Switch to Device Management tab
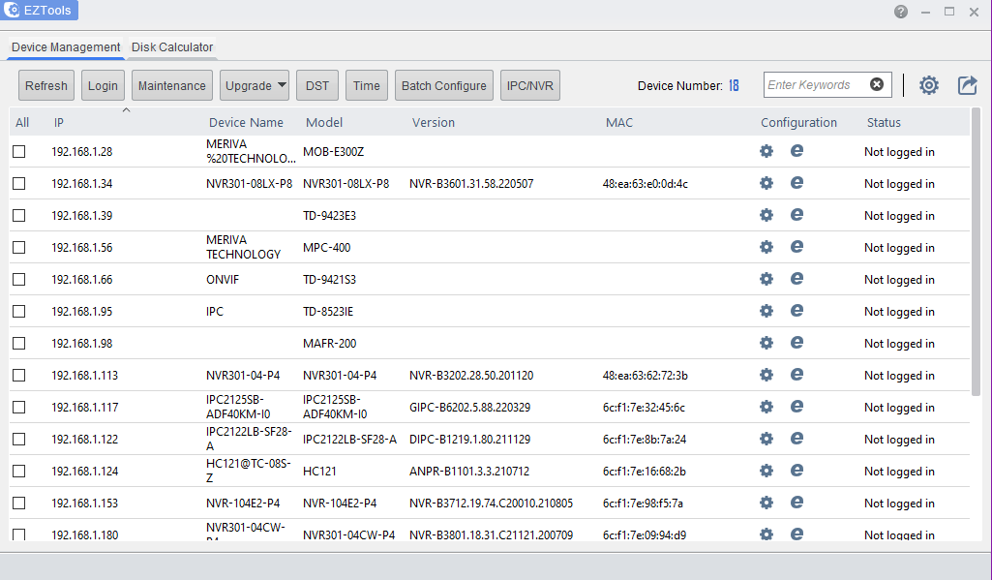Image resolution: width=992 pixels, height=580 pixels. coord(66,46)
